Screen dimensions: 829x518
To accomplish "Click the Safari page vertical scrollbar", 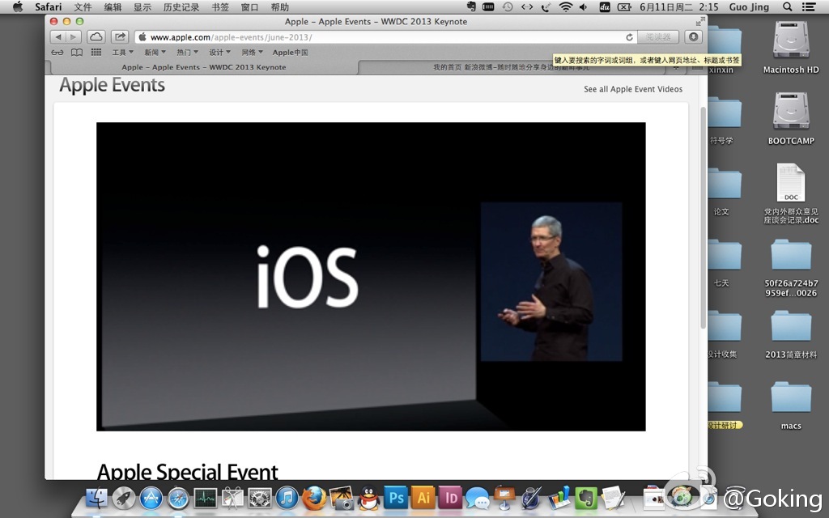I will (x=704, y=218).
